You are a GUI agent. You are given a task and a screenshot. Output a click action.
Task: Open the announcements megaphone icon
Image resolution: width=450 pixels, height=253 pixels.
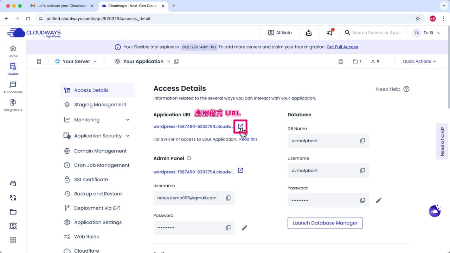click(x=329, y=32)
